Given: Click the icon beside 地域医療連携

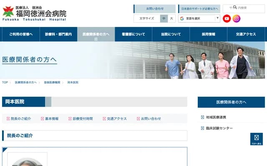Looking at the screenshot, I should click(202, 117).
